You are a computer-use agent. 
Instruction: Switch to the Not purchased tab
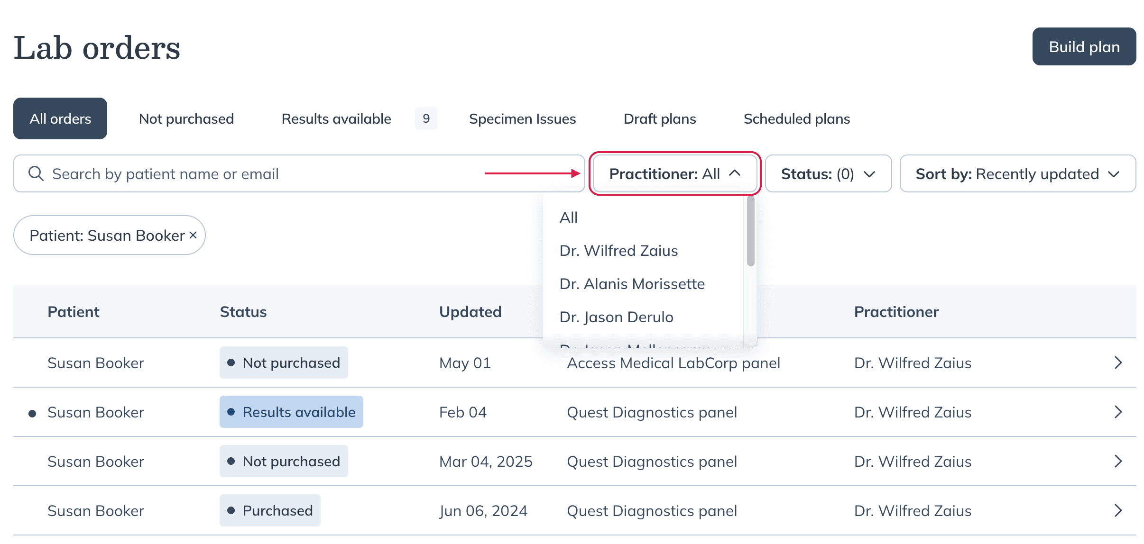tap(186, 118)
